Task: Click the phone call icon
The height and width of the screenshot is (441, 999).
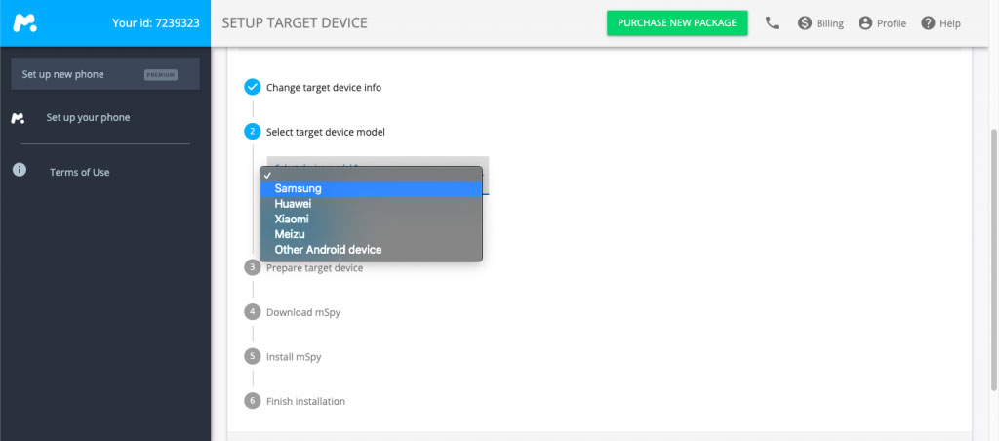Action: (x=773, y=23)
